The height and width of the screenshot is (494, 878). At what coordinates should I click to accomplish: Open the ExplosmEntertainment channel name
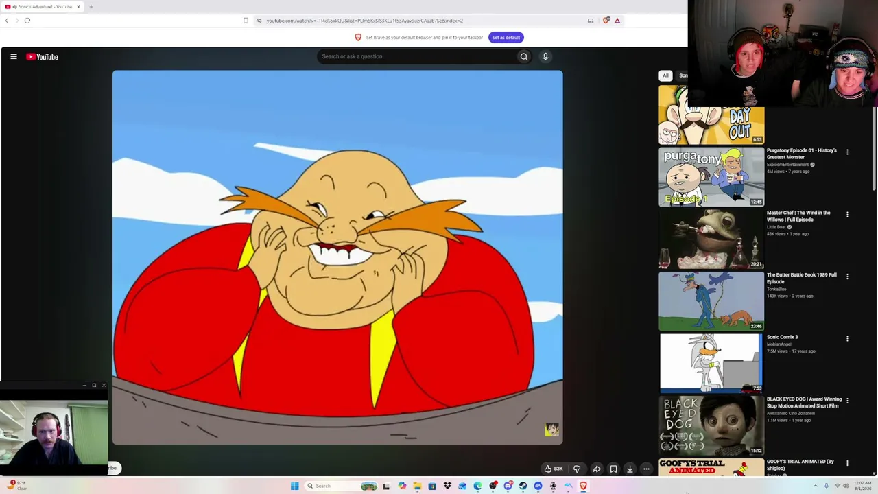pos(787,165)
